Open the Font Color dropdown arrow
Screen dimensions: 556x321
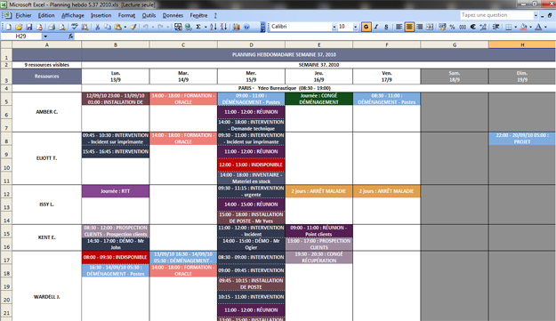point(545,27)
